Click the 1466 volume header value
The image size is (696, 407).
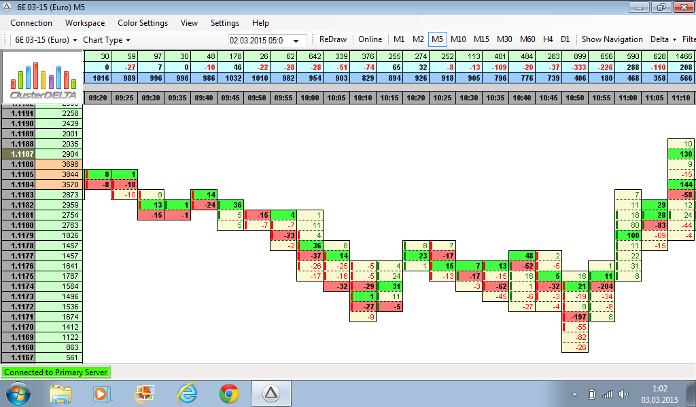pos(681,56)
